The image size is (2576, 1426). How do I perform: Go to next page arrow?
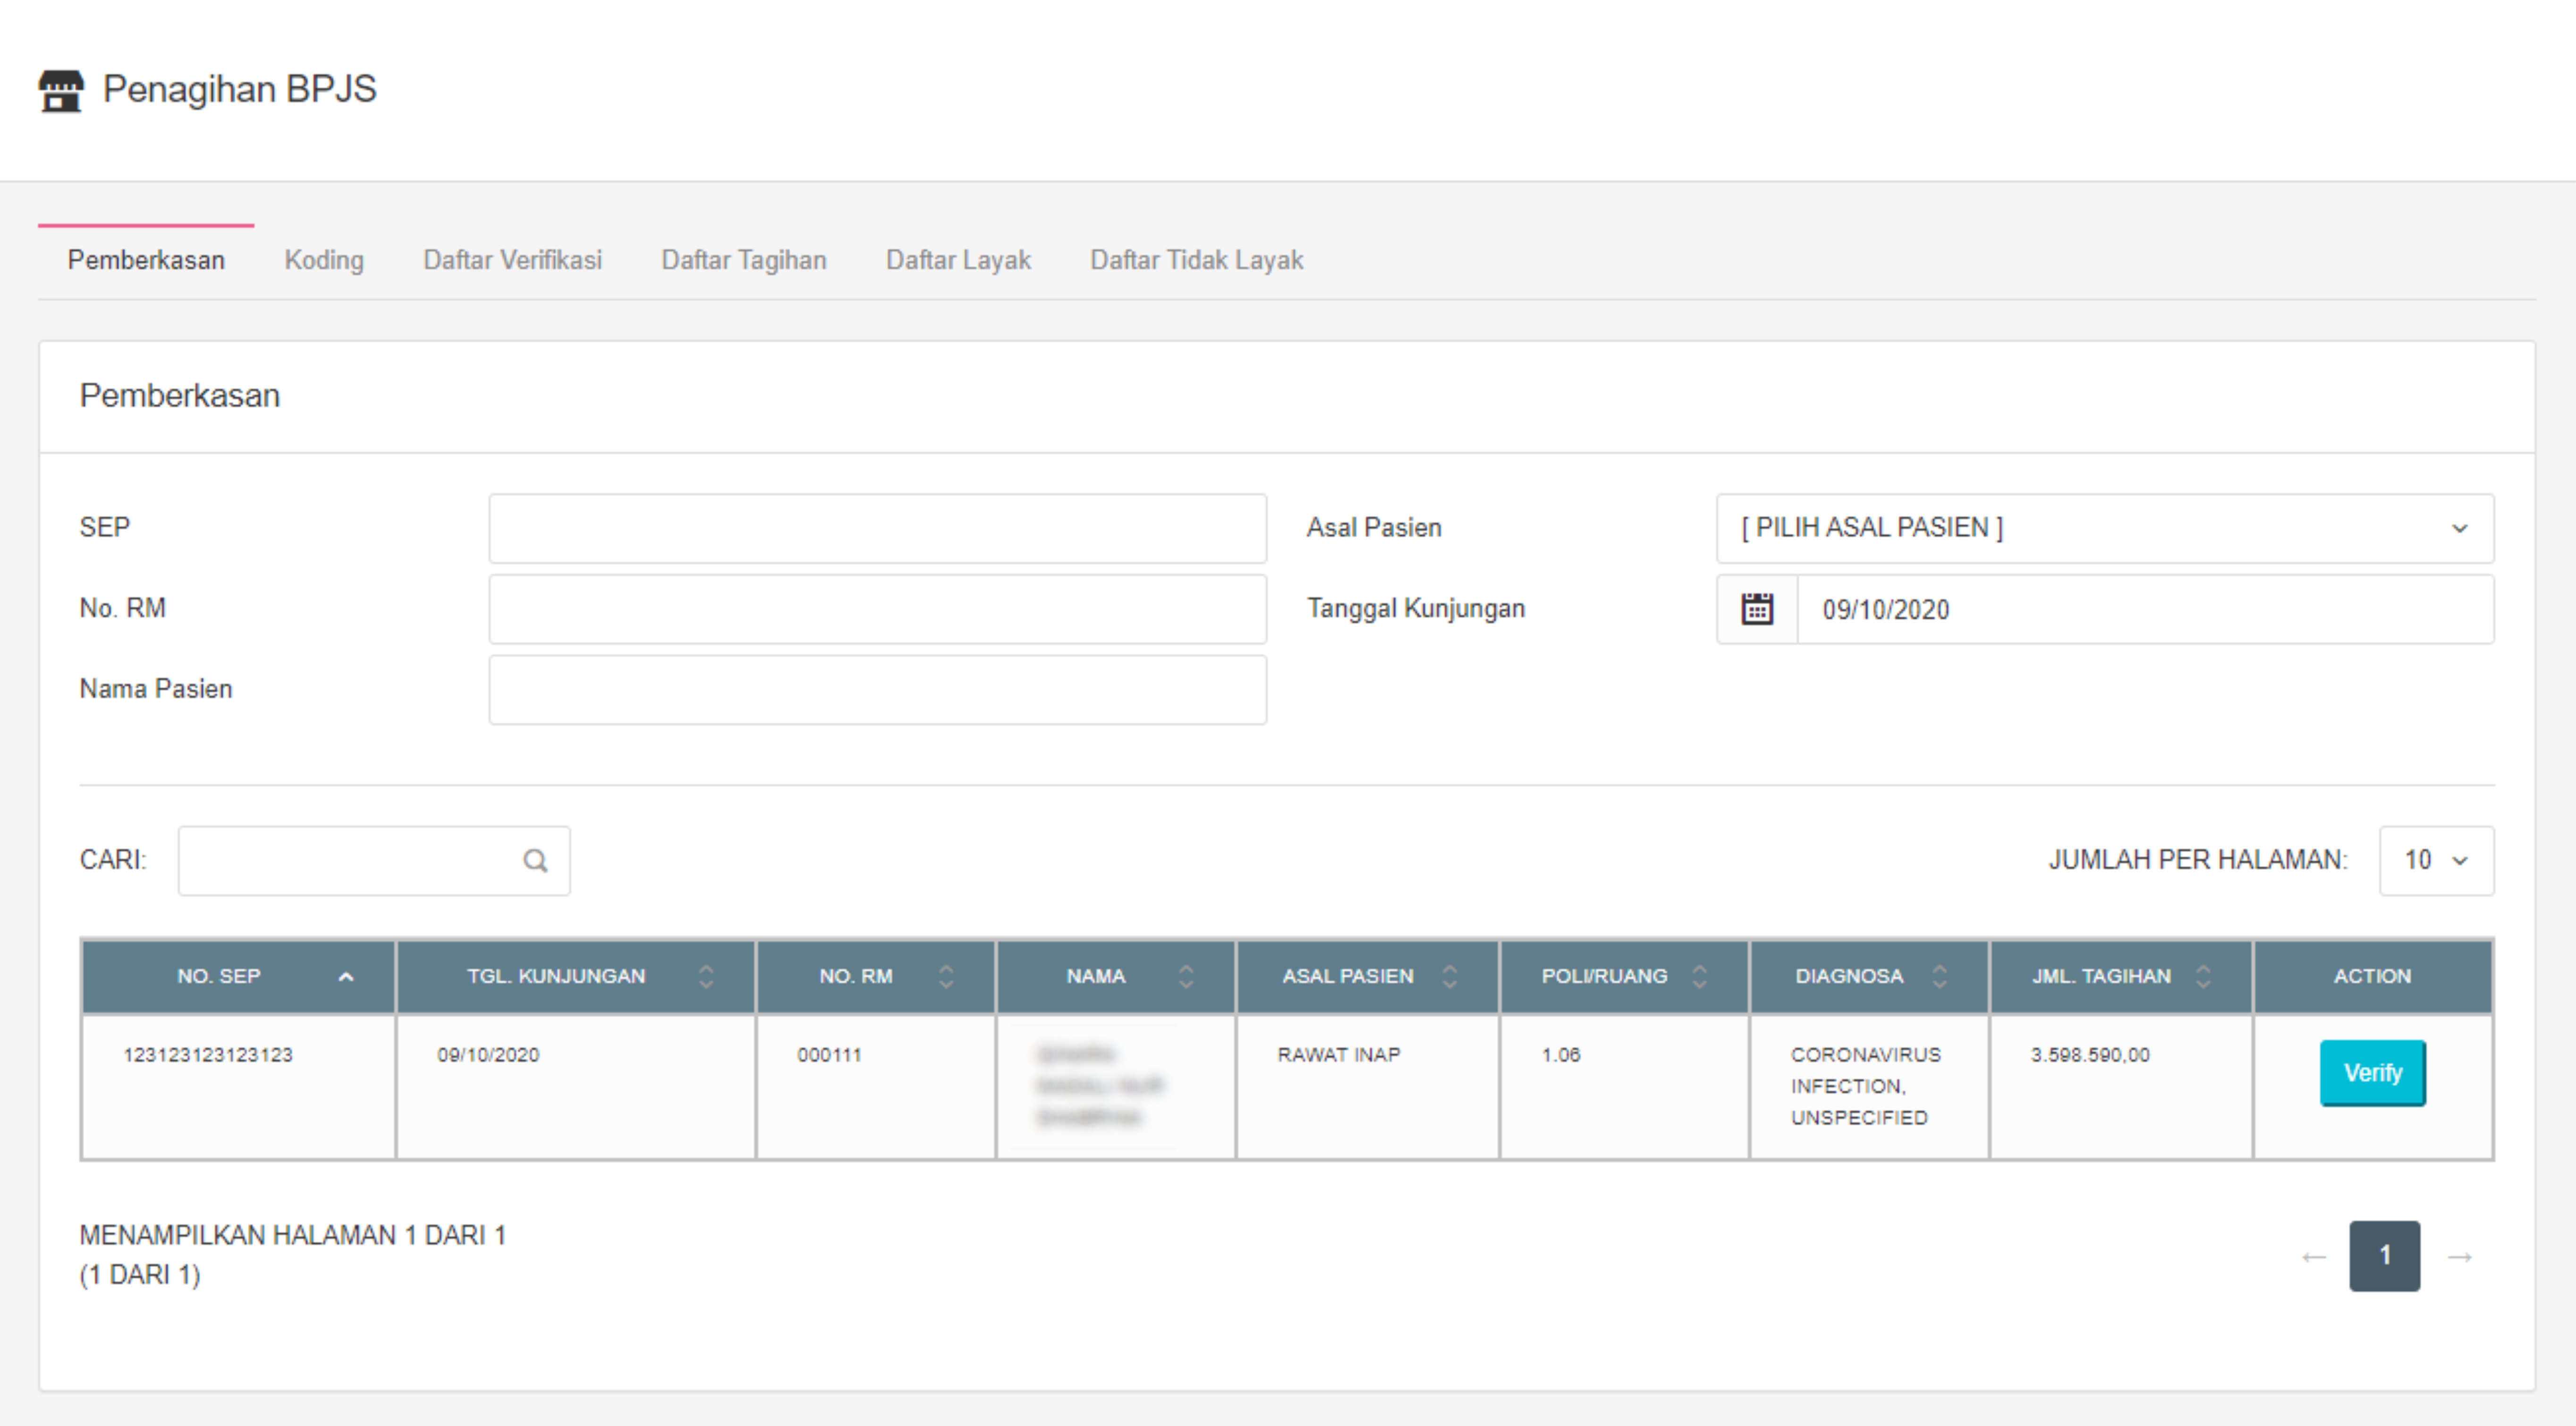2460,1257
